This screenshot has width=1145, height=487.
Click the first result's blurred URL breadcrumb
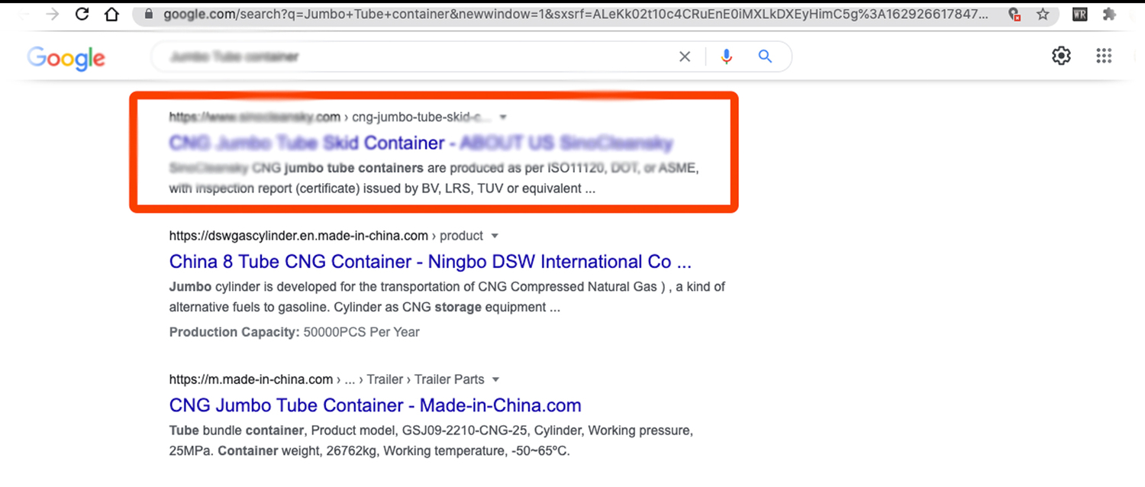coord(331,117)
